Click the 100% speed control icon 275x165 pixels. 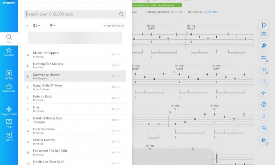pos(264,57)
